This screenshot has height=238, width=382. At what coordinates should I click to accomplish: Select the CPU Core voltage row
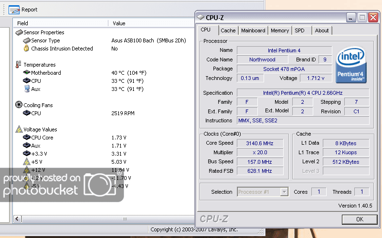[104, 138]
